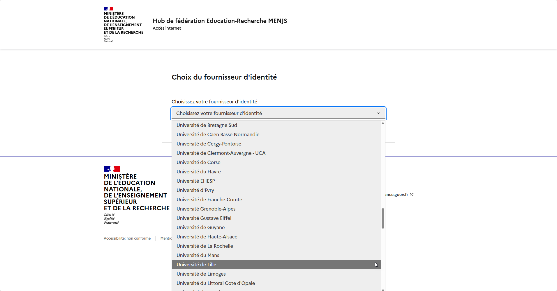Click the scroll-down arrow of the list
The image size is (557, 291).
coord(383,290)
